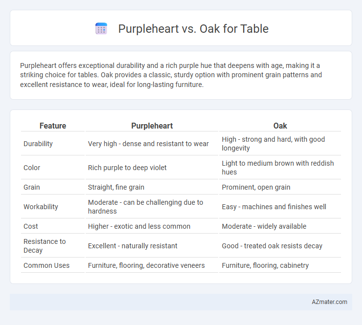362x325 pixels.
Task: Click the 'Purpleheart vs. Oak for Table' heading
Action: point(193,29)
